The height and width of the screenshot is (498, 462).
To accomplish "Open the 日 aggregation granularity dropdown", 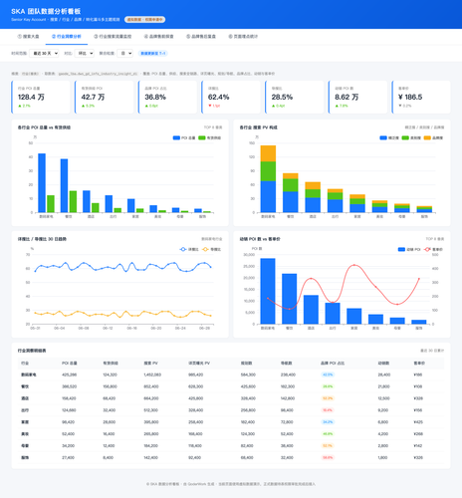I will tap(125, 53).
